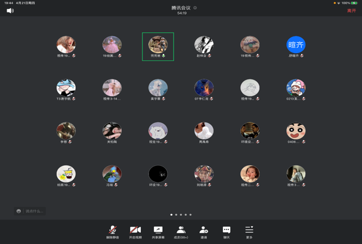Open the 邀请 invite icon
This screenshot has height=244, width=362.
203,231
